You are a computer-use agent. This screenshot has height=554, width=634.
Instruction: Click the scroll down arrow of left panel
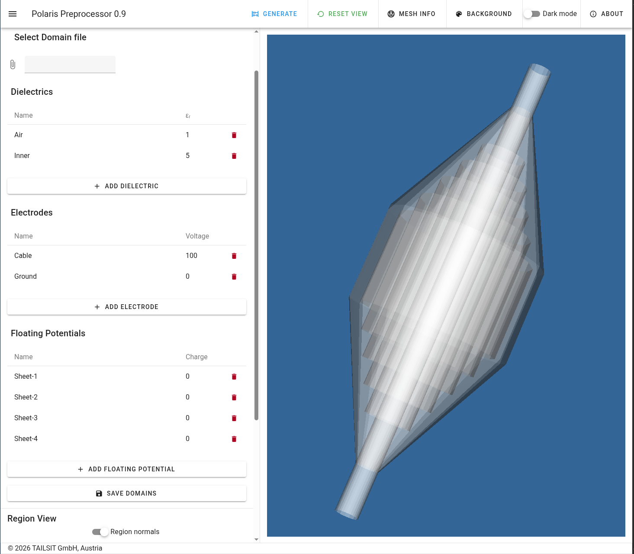point(256,539)
